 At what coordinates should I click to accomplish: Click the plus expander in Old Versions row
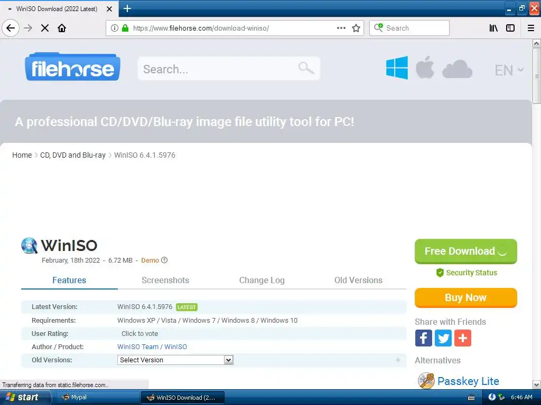tap(398, 360)
